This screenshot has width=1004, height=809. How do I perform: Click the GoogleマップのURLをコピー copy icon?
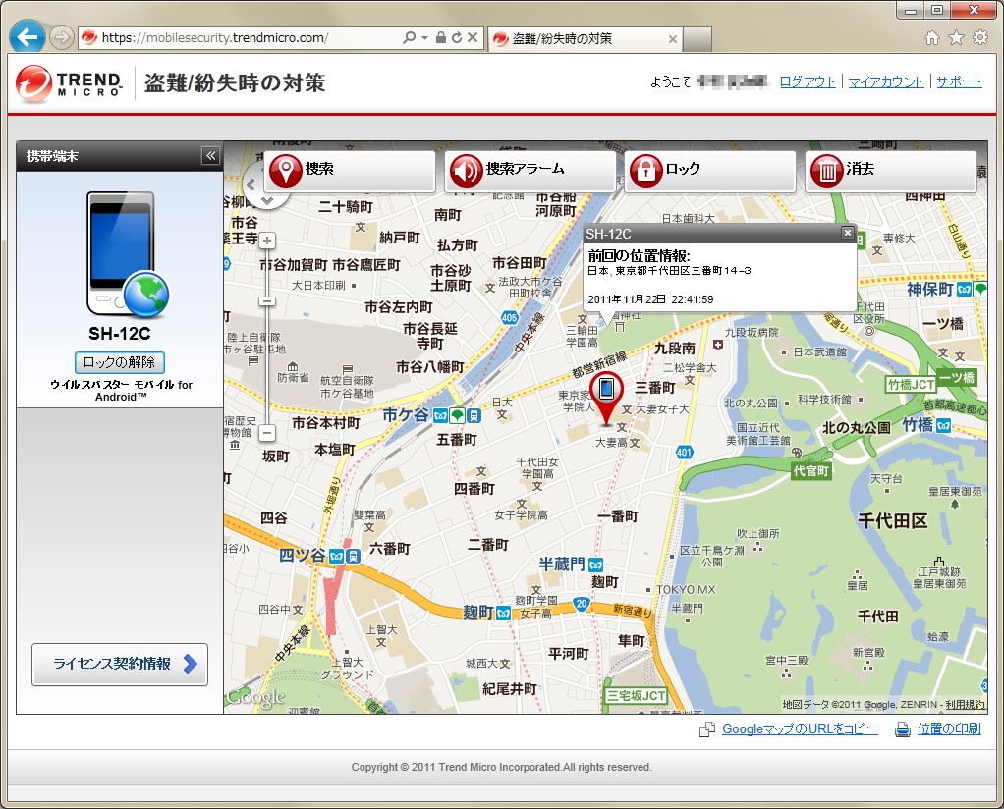(x=707, y=728)
